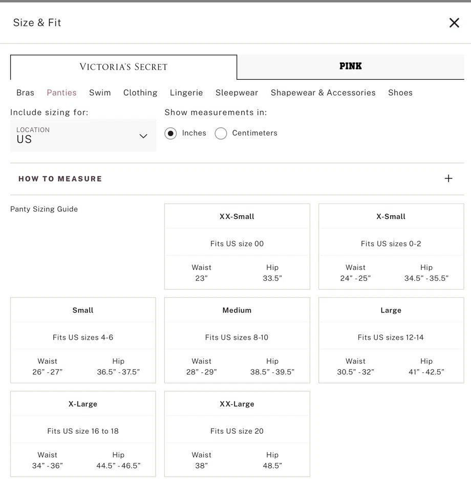This screenshot has width=471, height=491.
Task: Click the 34.5” - 35.5” hip value
Action: [426, 278]
